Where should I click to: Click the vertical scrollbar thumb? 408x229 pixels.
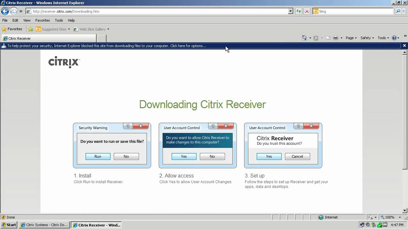pyautogui.click(x=405, y=112)
